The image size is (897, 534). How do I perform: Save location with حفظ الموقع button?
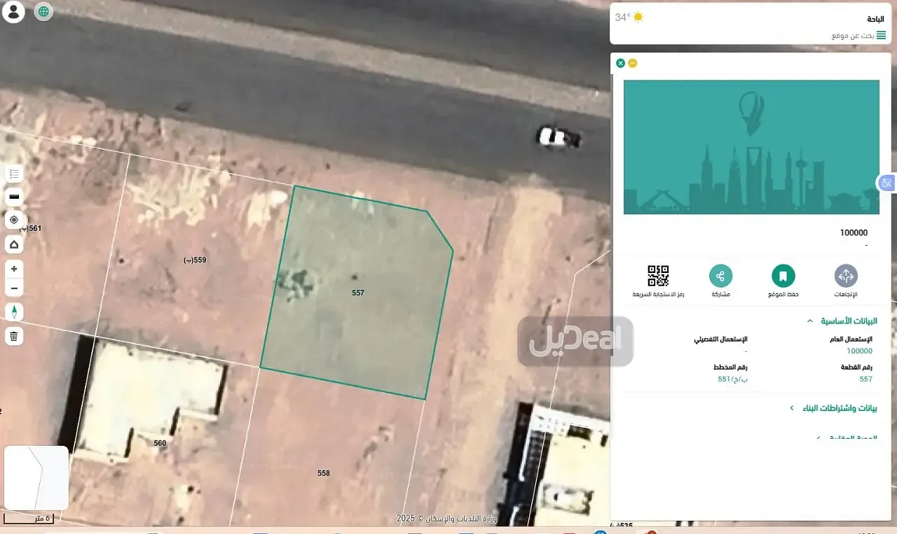783,276
